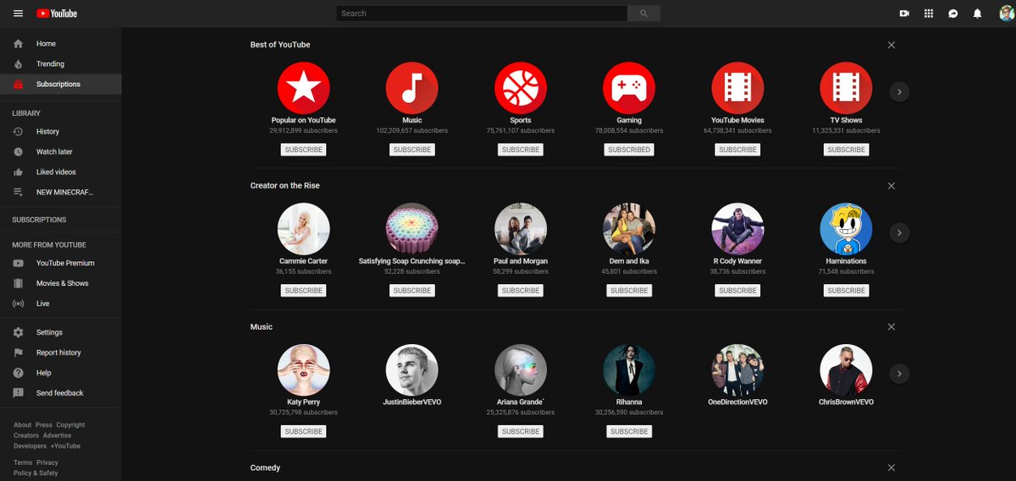Open Trending in sidebar
Screen dimensions: 1016x481
coord(61,64)
